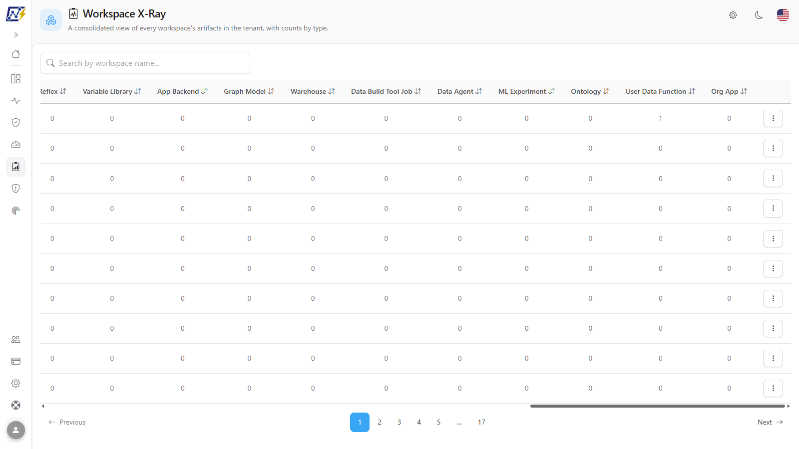Jump to page 17
Viewport: 799px width, 449px height.
pos(481,422)
